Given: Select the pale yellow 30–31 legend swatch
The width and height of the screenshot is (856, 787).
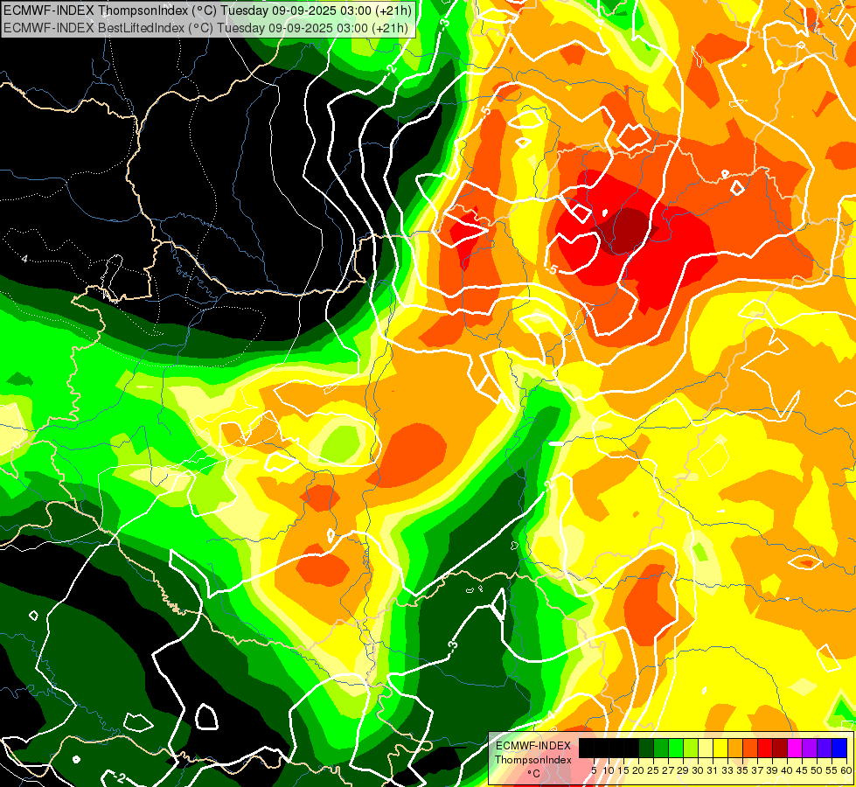Looking at the screenshot, I should coord(706,748).
